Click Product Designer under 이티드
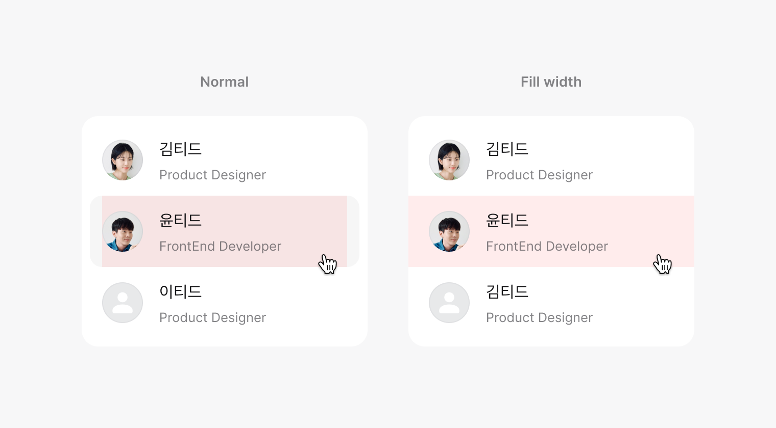This screenshot has width=776, height=428. [x=212, y=317]
